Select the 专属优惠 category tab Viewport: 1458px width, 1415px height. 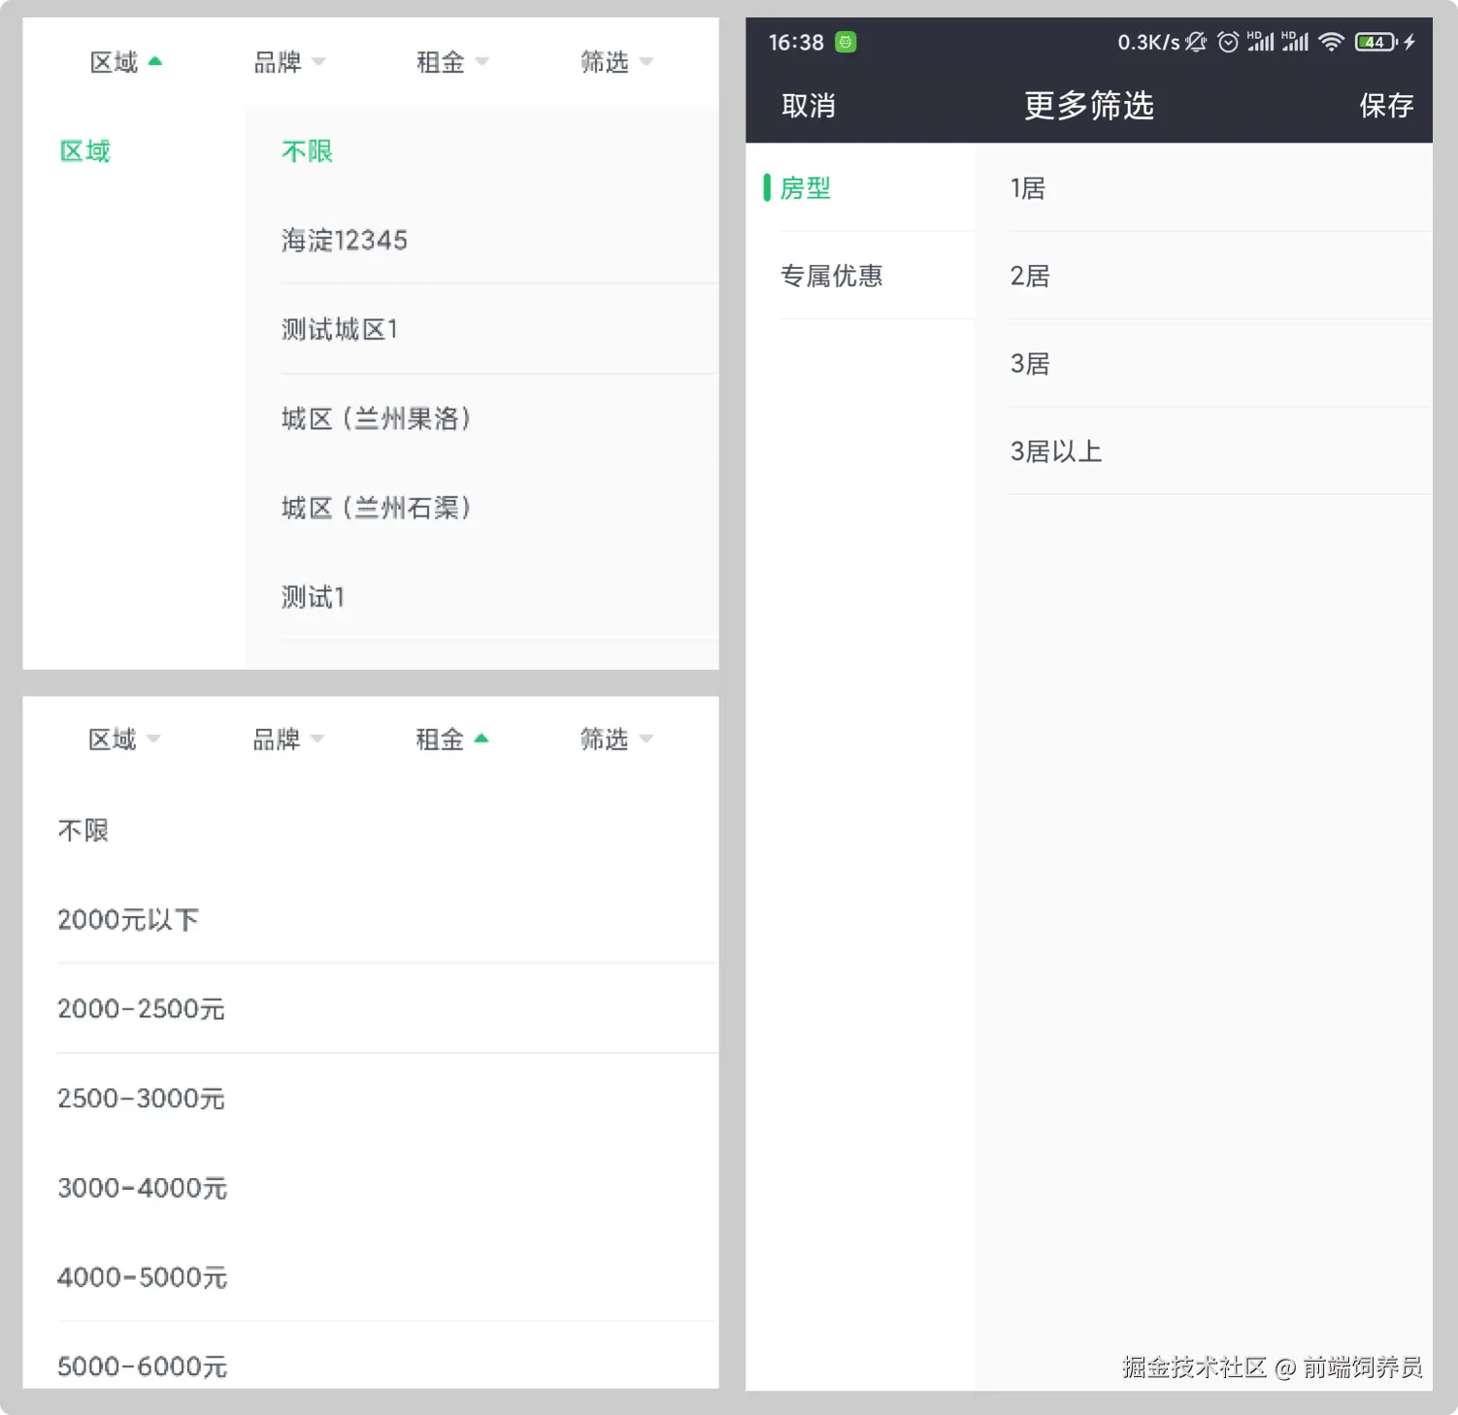tap(861, 276)
